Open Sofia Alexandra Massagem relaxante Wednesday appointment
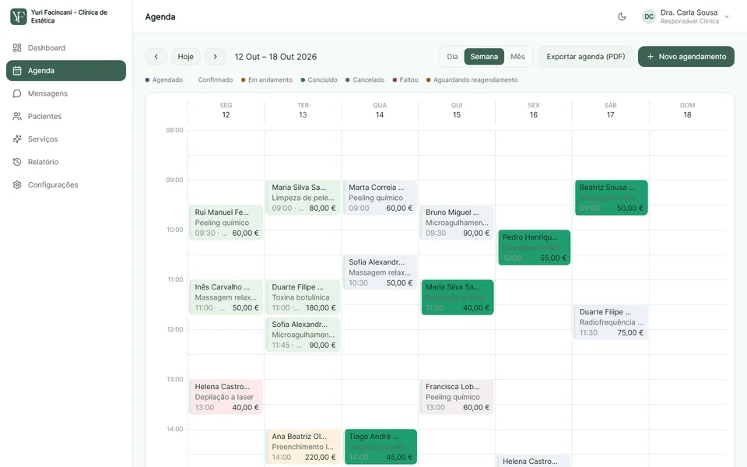The image size is (747, 467). point(381,272)
